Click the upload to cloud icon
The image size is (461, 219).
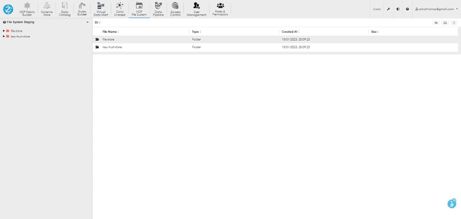pos(445,23)
